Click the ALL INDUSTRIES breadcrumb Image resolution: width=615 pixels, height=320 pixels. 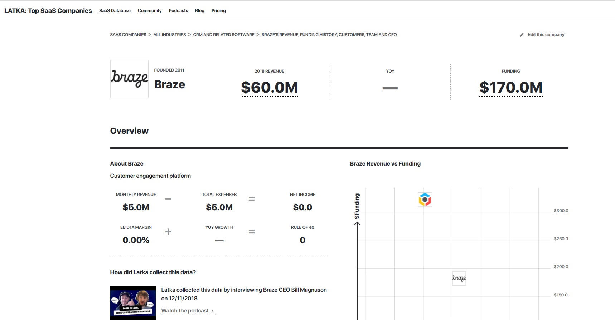coord(170,35)
